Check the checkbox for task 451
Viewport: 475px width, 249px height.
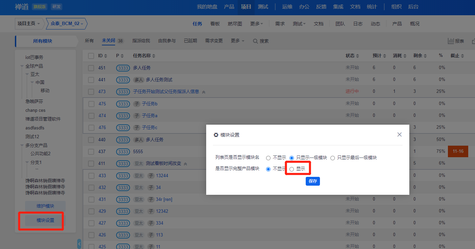click(91, 68)
